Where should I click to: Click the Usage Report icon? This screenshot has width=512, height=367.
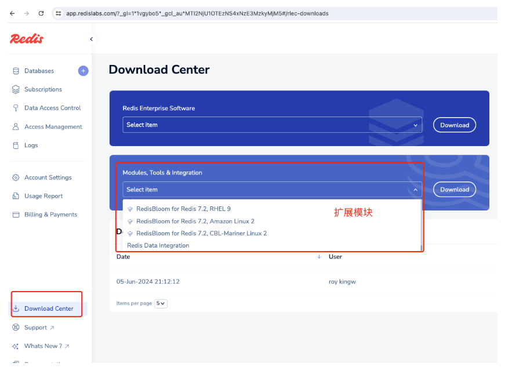(16, 196)
